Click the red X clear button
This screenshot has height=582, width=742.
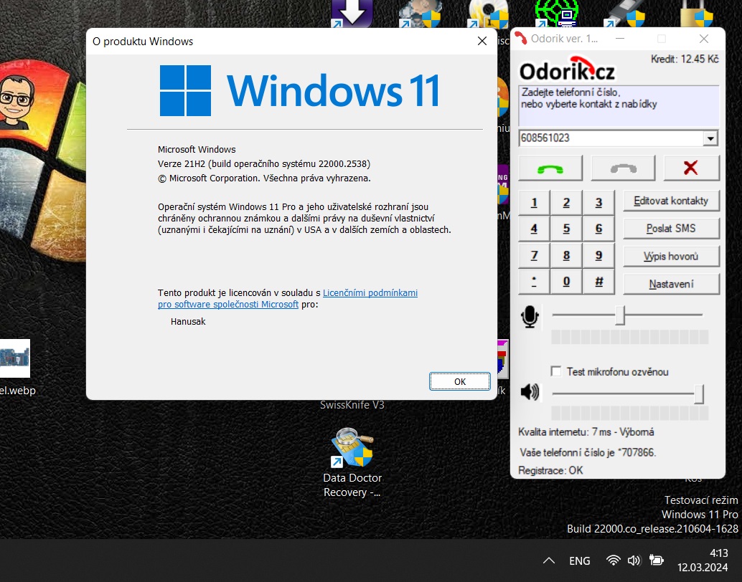pos(691,168)
